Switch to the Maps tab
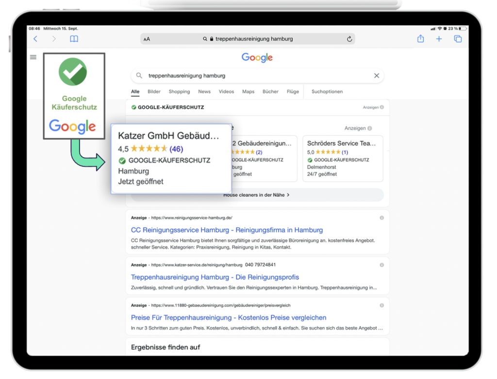 pyautogui.click(x=248, y=92)
